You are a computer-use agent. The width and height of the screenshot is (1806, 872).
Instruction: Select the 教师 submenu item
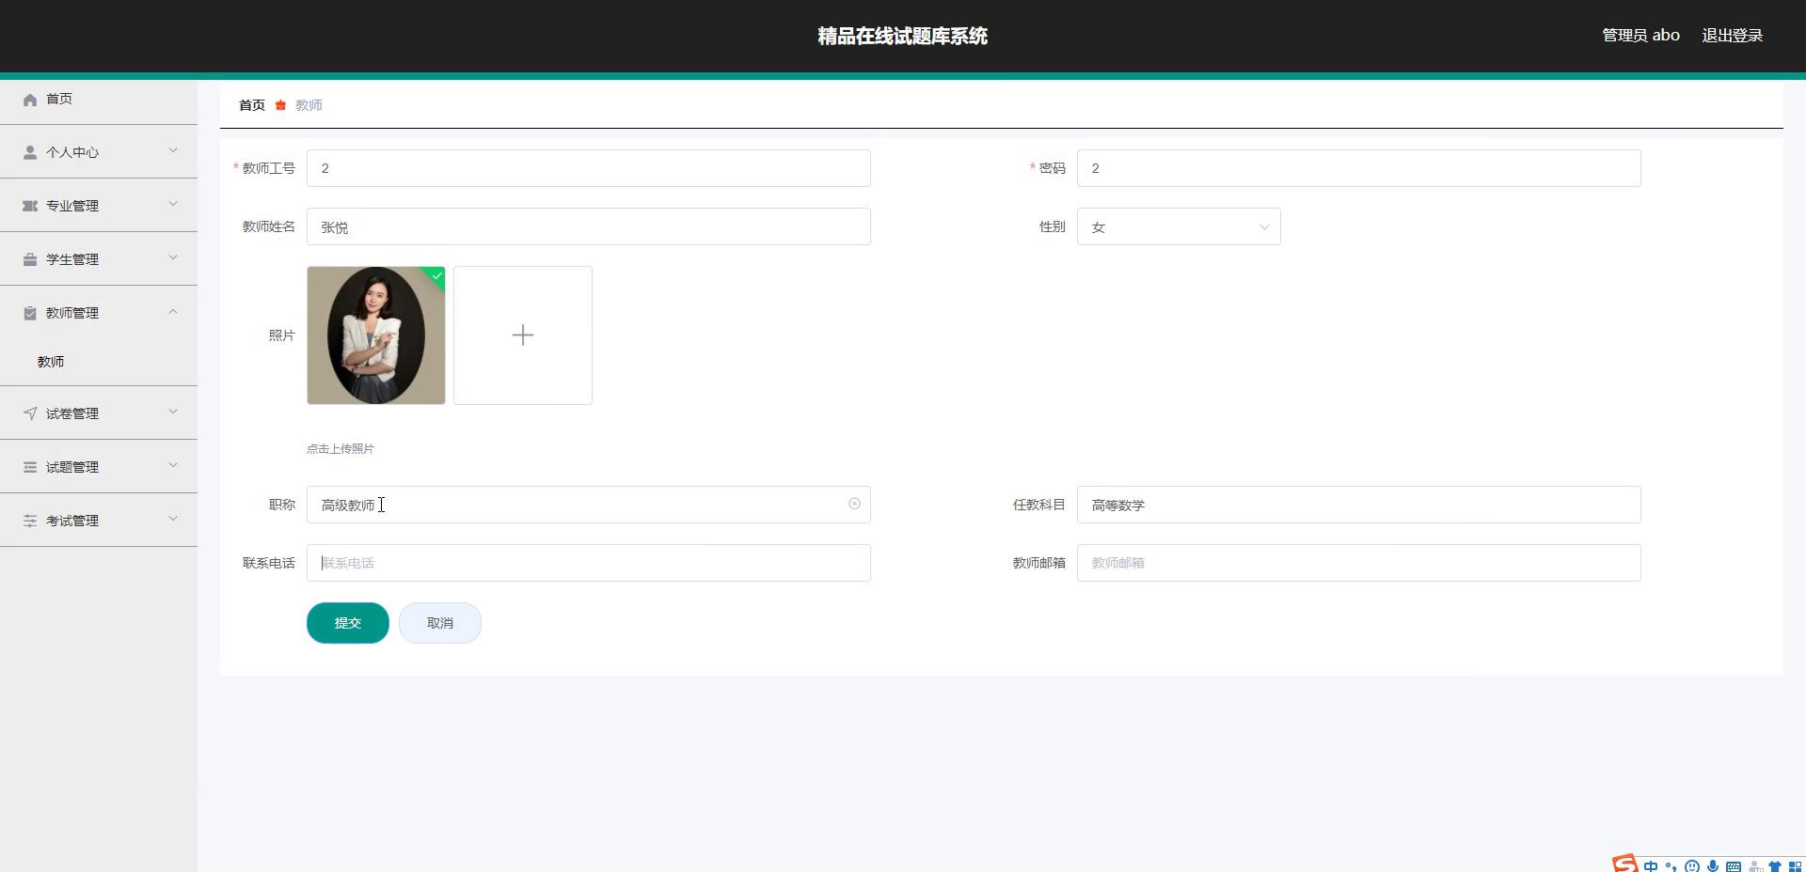pyautogui.click(x=51, y=362)
